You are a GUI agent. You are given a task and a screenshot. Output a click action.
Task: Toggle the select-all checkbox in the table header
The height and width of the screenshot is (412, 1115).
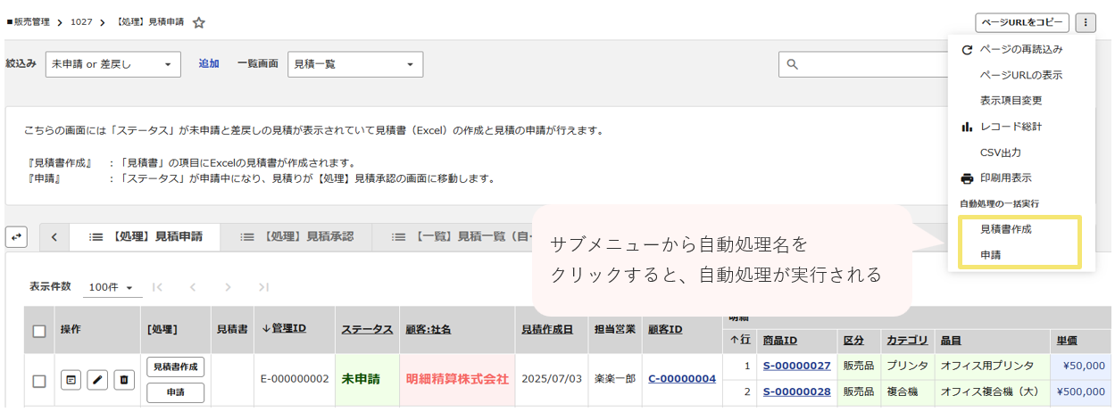click(x=39, y=331)
